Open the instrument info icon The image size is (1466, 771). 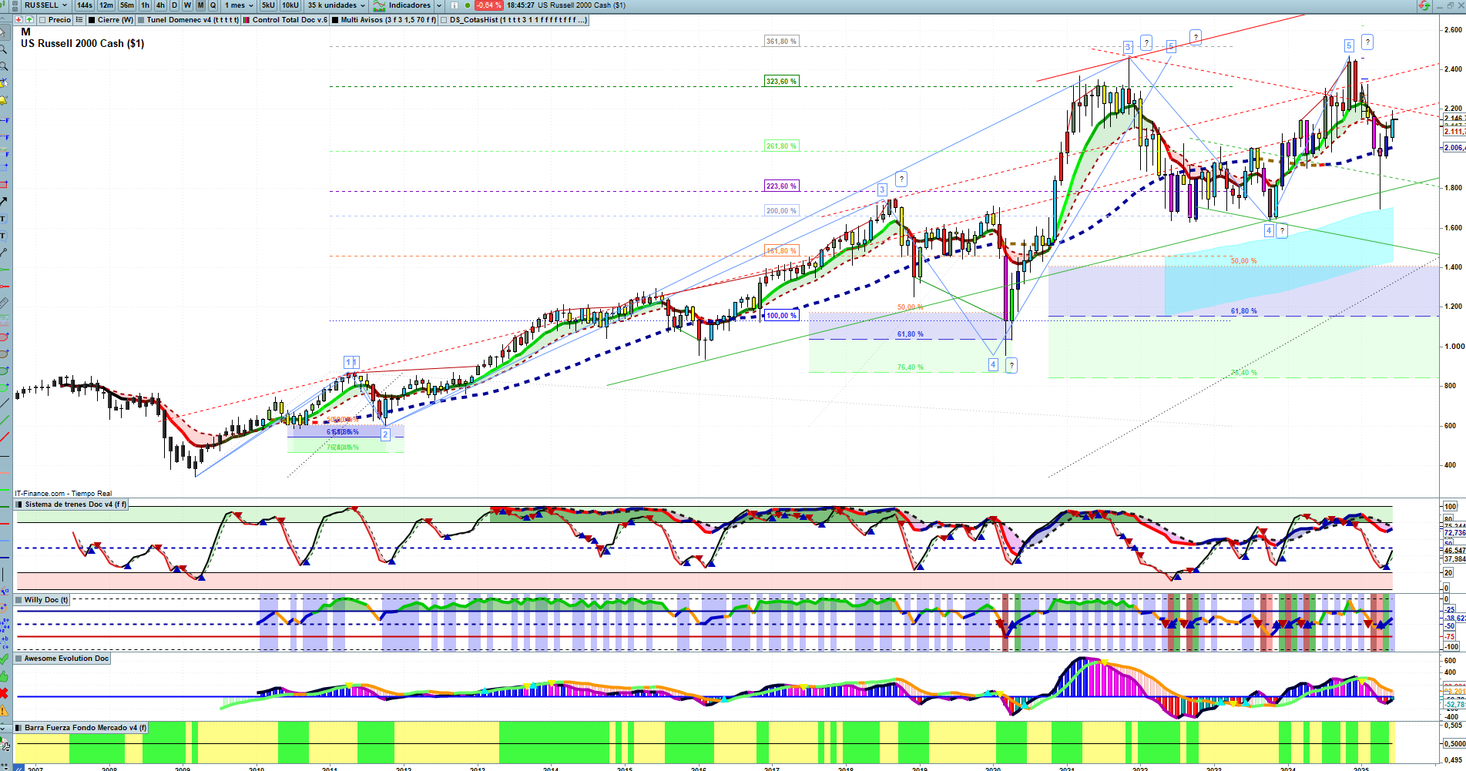pos(455,5)
